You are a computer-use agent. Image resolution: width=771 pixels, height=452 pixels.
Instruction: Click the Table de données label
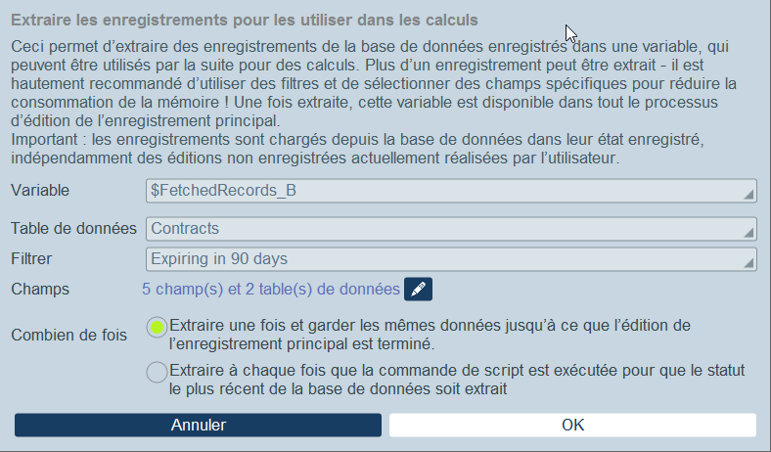[x=73, y=229]
